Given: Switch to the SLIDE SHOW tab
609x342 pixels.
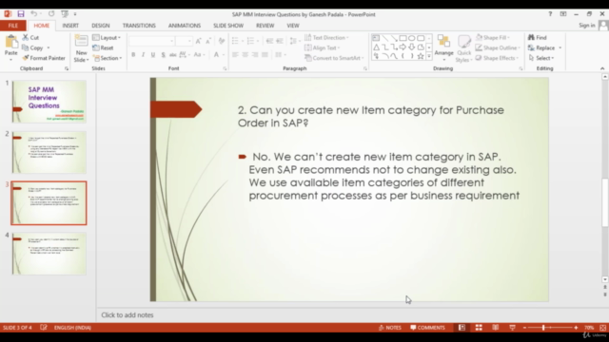Looking at the screenshot, I should [228, 26].
